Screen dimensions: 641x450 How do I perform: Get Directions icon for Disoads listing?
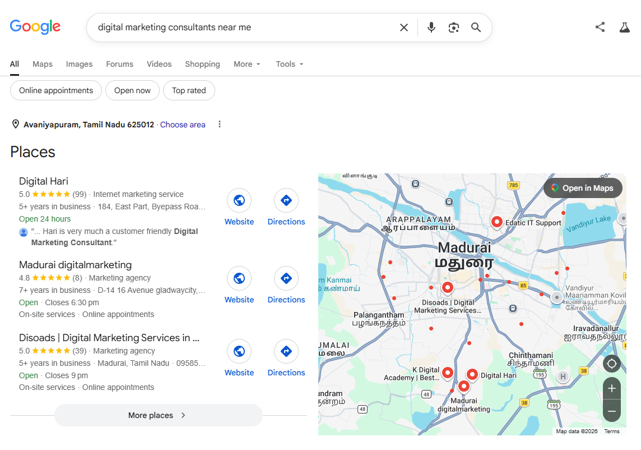[x=286, y=351]
